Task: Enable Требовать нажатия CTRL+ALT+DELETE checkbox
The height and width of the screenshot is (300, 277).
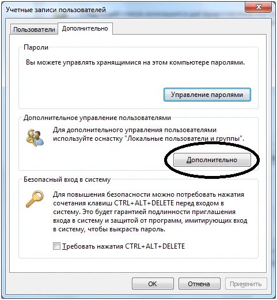Action: [56, 246]
